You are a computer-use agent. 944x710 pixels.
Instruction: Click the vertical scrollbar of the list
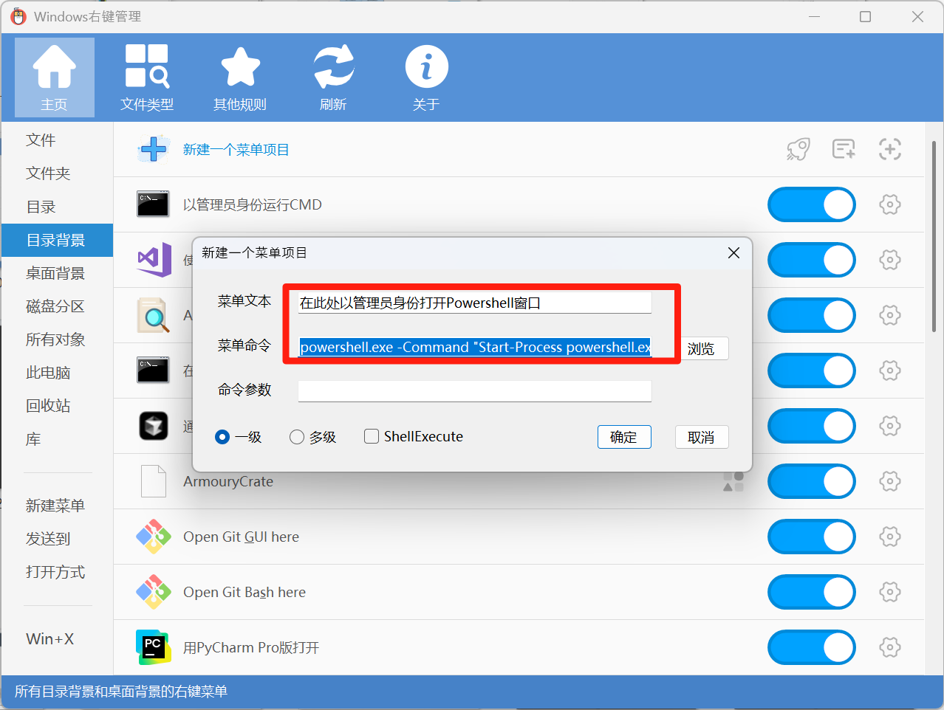[934, 236]
